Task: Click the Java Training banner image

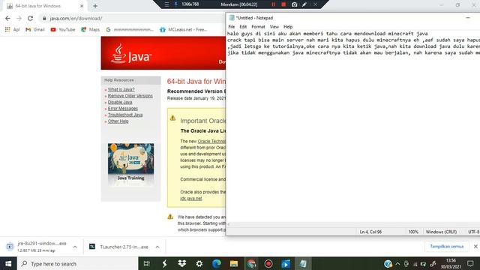Action: [x=130, y=162]
